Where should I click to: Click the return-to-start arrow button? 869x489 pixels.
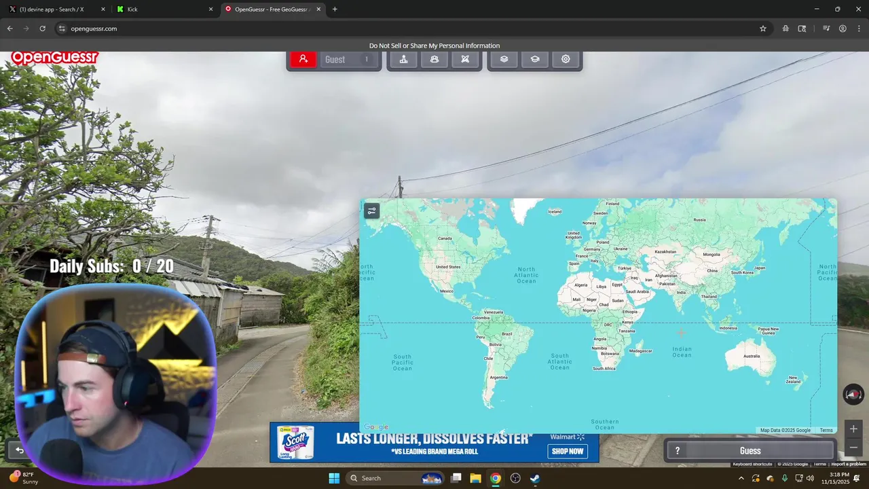coord(20,450)
